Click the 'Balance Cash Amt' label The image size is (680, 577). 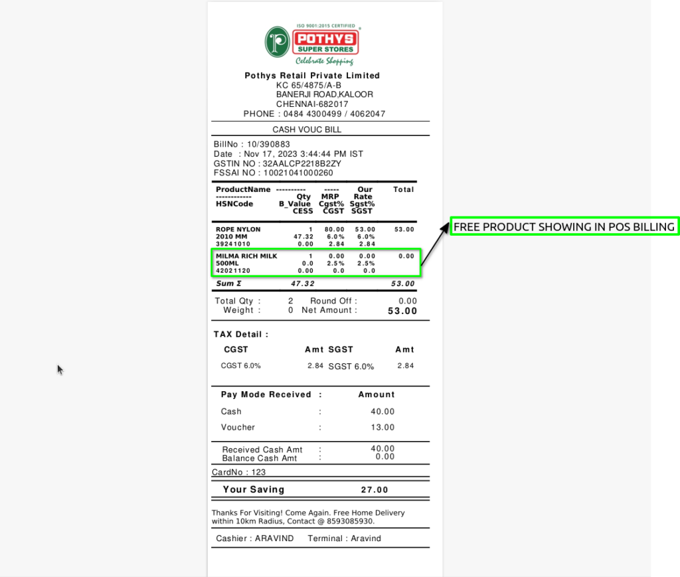pos(260,458)
